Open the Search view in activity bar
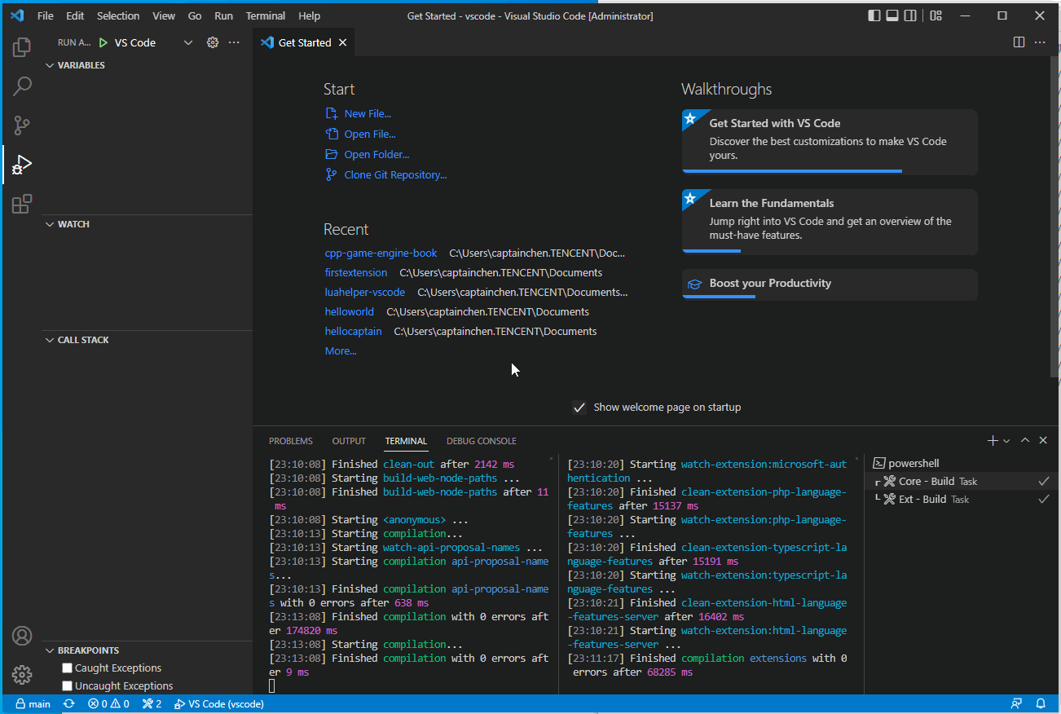The height and width of the screenshot is (714, 1061). tap(22, 86)
